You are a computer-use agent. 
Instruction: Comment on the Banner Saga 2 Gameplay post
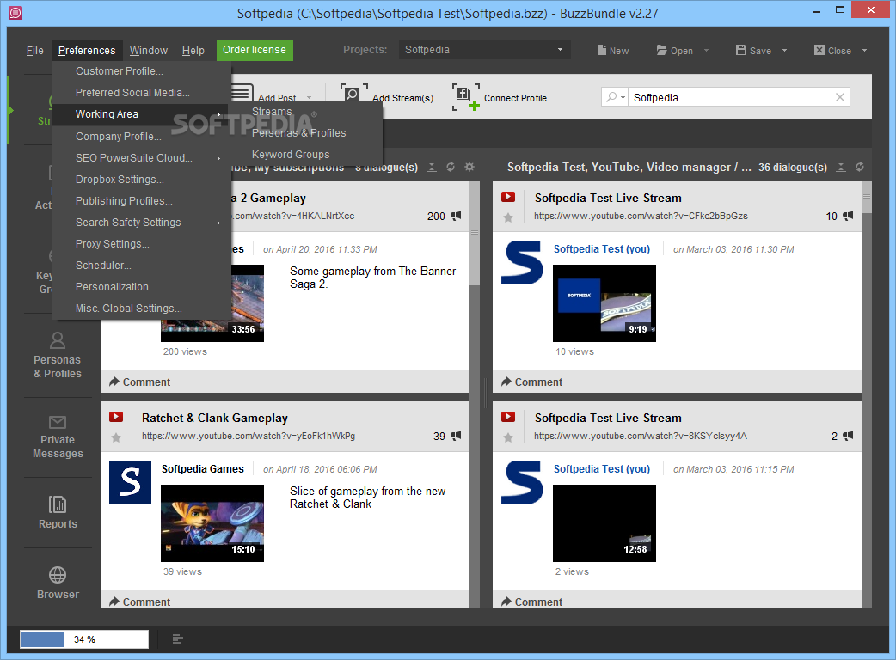139,382
